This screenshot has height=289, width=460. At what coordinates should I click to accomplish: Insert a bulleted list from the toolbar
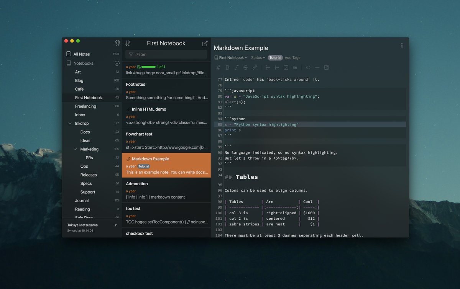coord(268,67)
